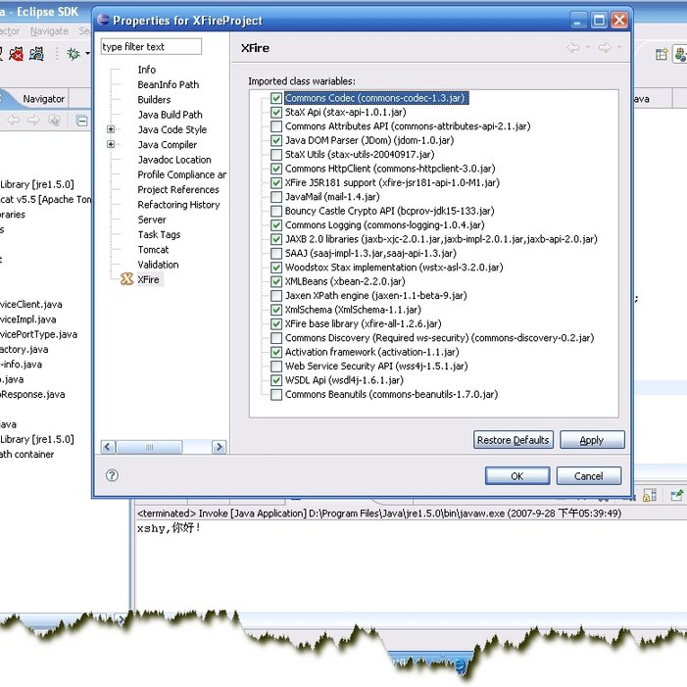Click Commons Logging list entry text
687x687 pixels.
385,225
